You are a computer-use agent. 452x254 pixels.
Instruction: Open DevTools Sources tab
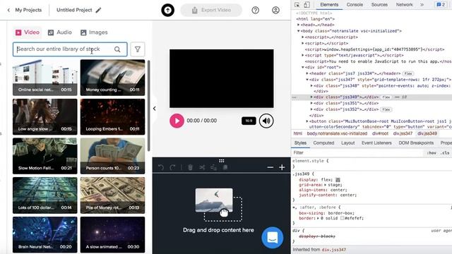coord(379,5)
